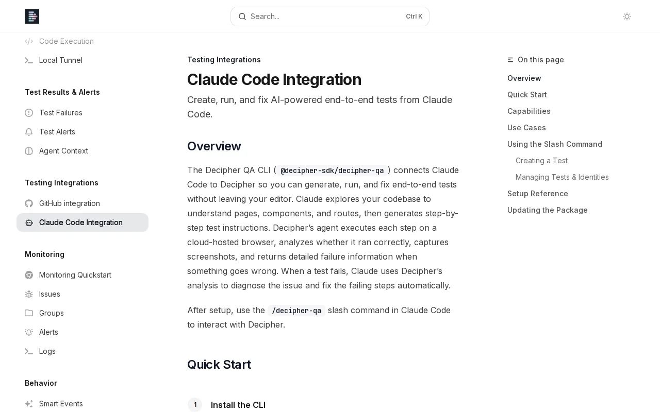Click the Quick Start heading in article
The image size is (660, 412).
pyautogui.click(x=219, y=365)
